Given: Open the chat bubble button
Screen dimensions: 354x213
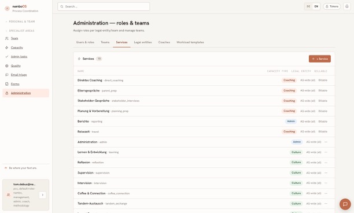Looking at the screenshot, I should (345, 204).
